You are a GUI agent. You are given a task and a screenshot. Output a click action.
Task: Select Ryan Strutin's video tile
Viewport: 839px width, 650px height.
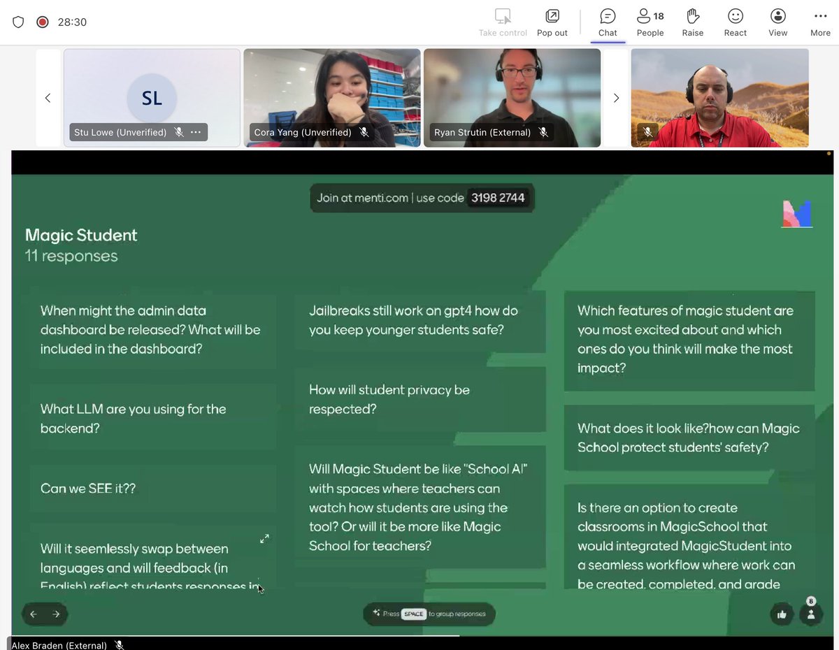pyautogui.click(x=512, y=98)
